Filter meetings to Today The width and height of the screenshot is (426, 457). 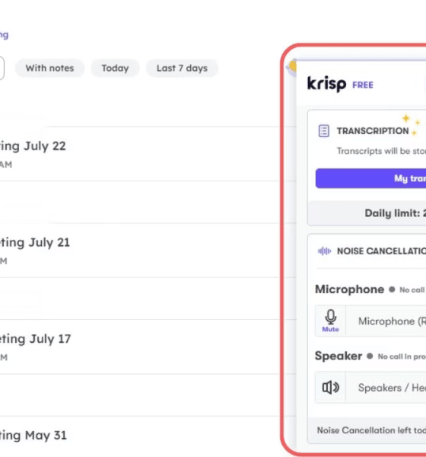pyautogui.click(x=115, y=69)
